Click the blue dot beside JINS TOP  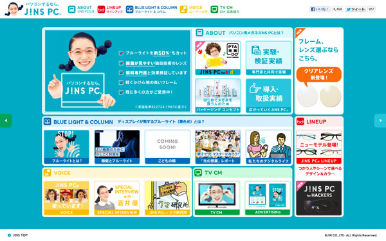tap(10, 235)
